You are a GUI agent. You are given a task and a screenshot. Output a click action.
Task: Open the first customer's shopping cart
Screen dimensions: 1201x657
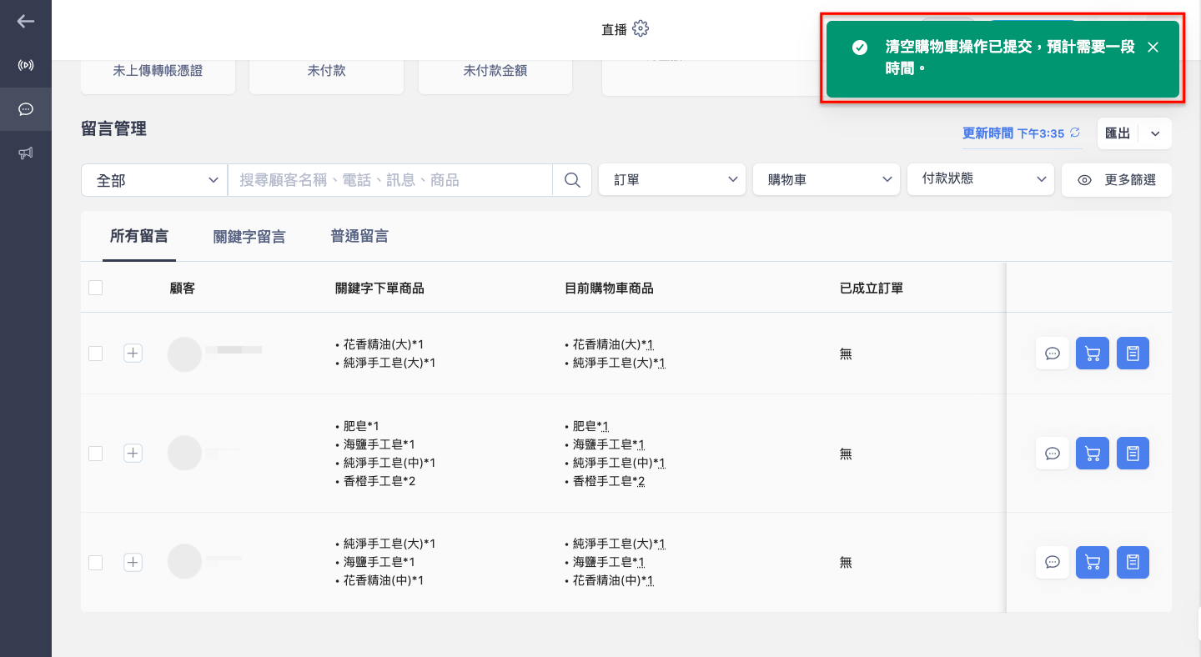1093,354
